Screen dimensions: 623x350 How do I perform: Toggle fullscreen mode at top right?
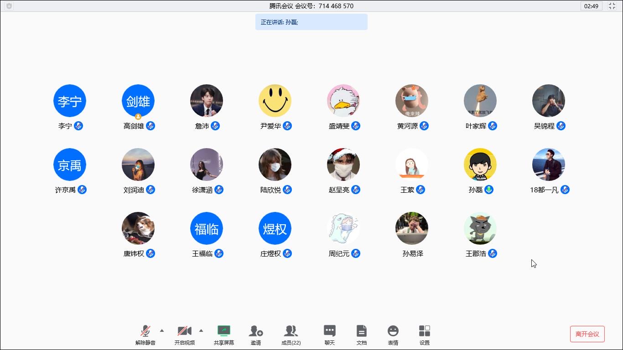pos(612,6)
